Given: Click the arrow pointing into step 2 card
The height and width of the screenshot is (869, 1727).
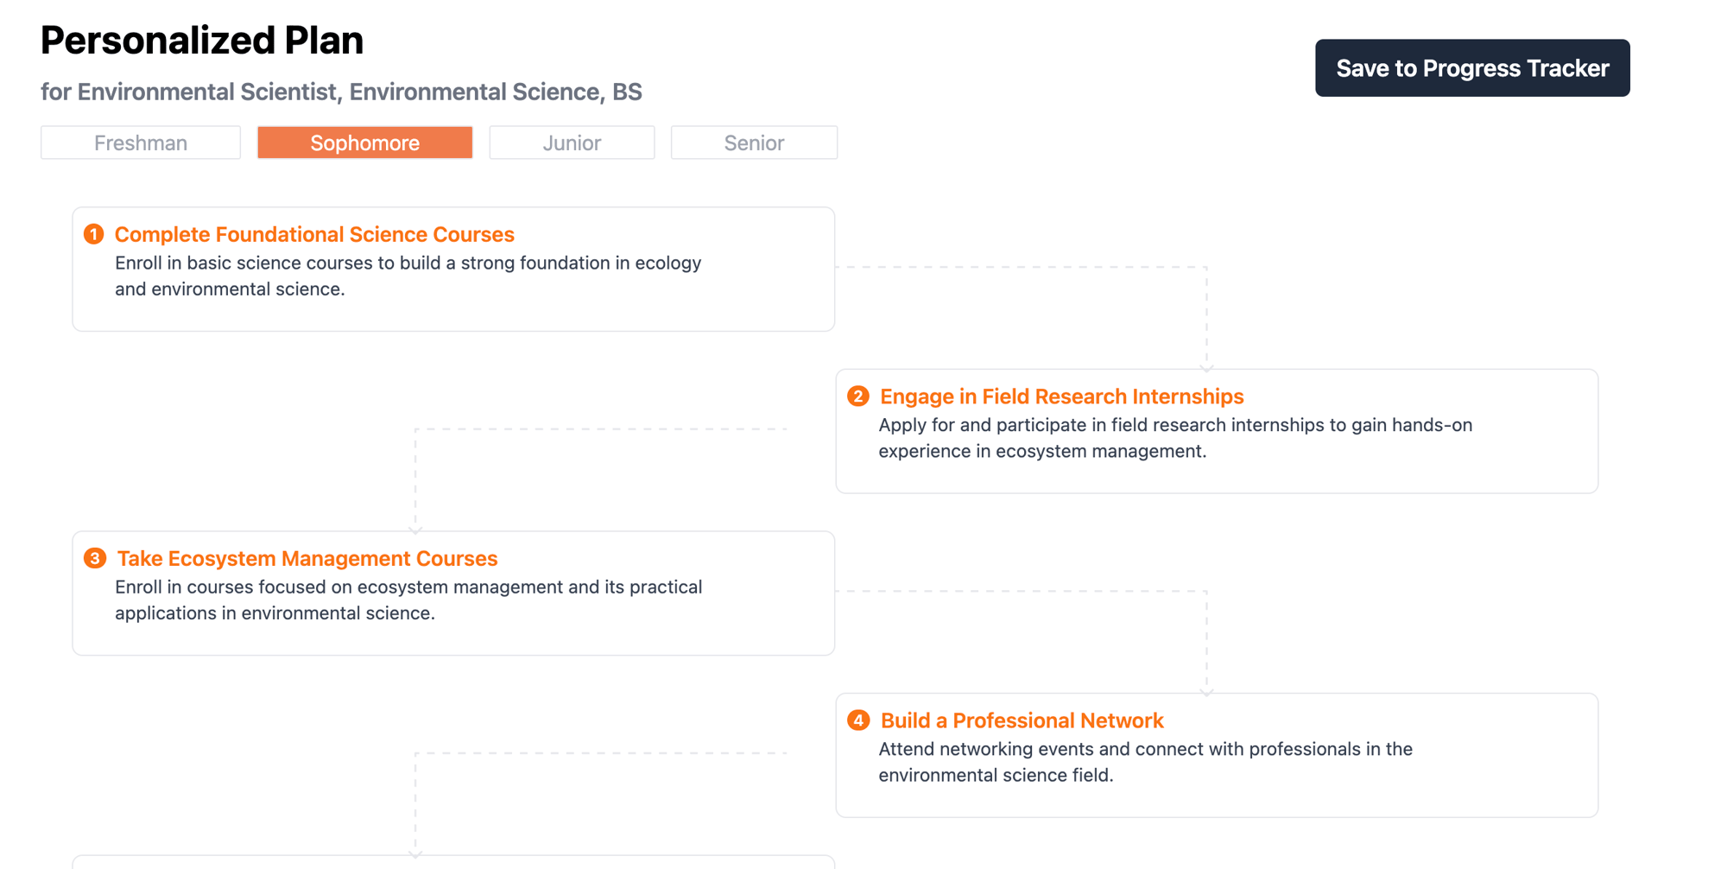Looking at the screenshot, I should tap(1206, 367).
